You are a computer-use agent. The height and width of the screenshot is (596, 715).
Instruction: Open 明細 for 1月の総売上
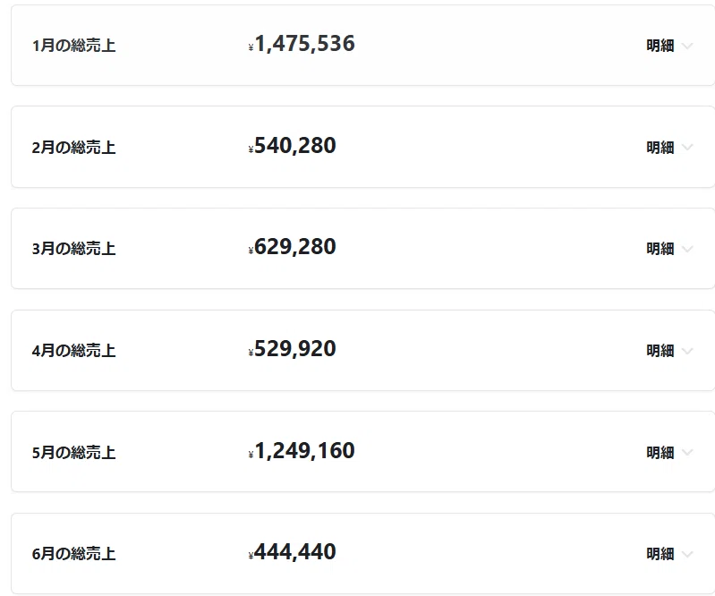(660, 46)
